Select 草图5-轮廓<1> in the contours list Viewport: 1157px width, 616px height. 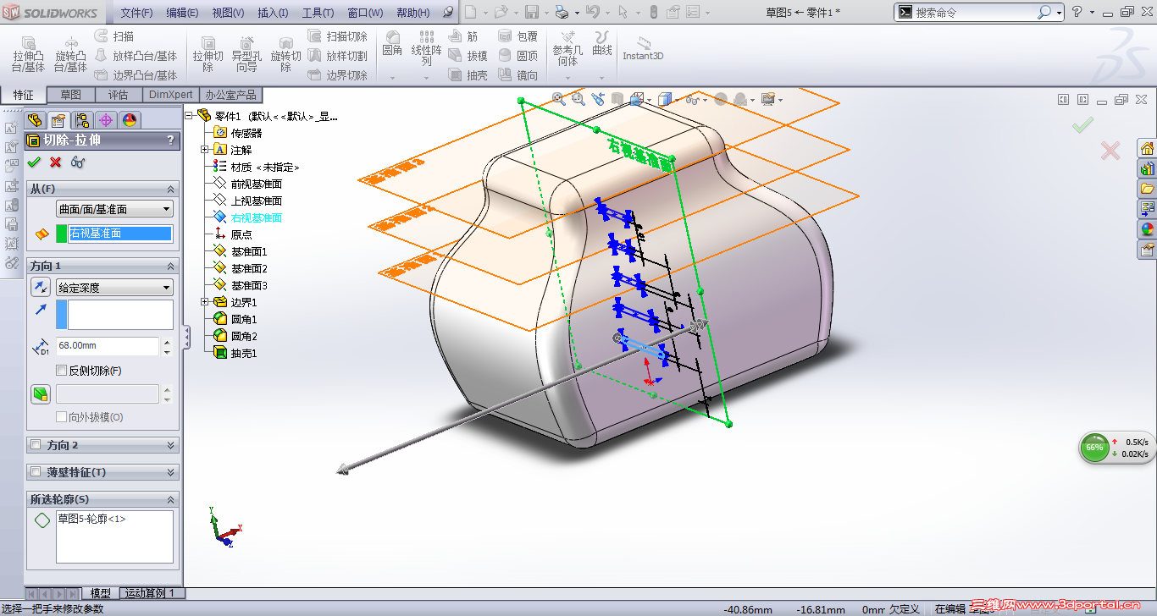(x=91, y=519)
